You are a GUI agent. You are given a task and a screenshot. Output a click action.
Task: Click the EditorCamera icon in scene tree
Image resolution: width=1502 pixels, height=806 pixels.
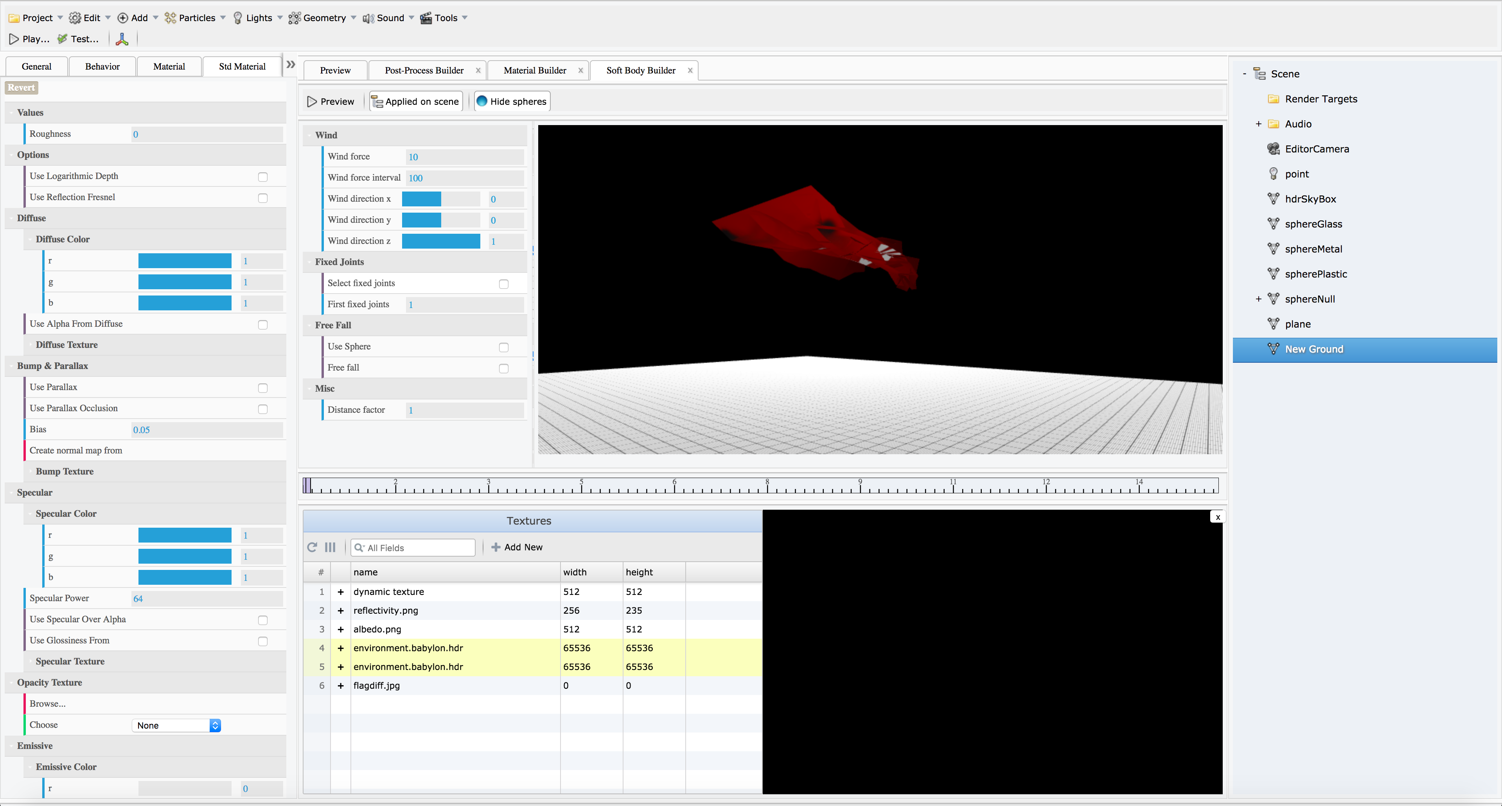point(1274,149)
